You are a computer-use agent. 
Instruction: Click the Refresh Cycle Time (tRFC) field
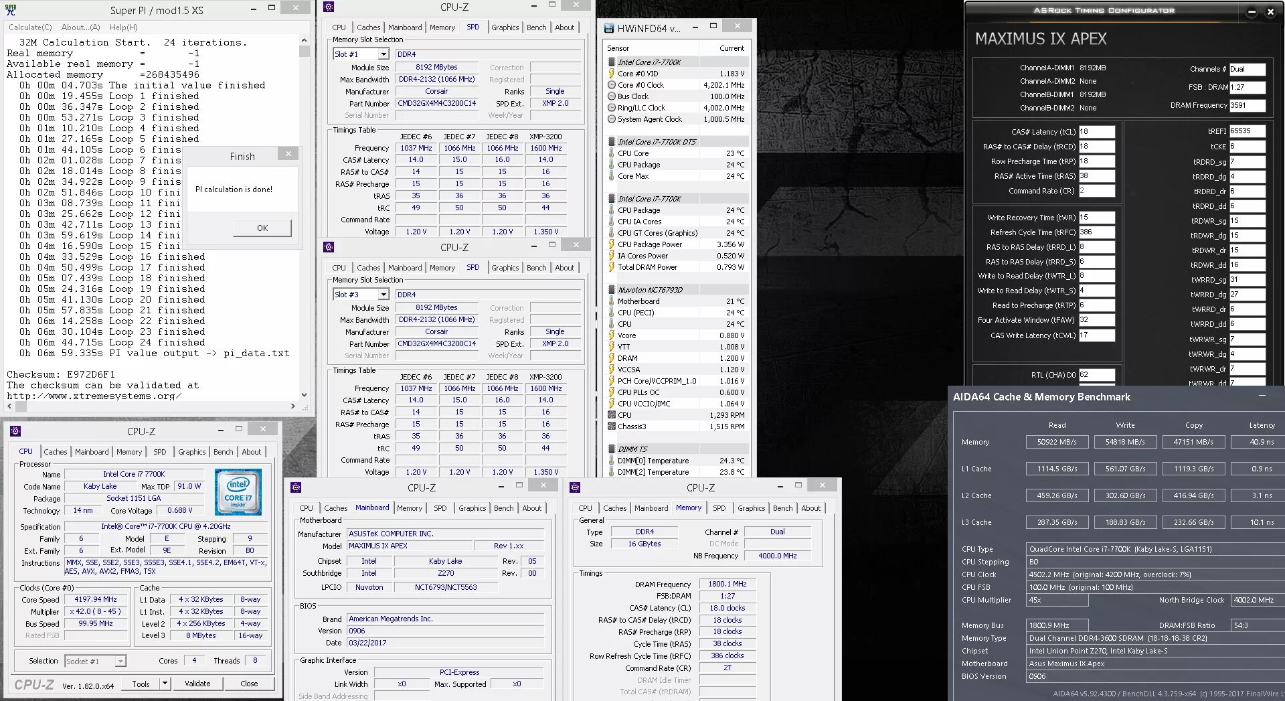(1096, 232)
